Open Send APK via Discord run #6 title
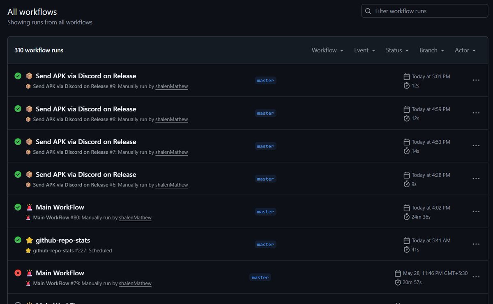Image resolution: width=493 pixels, height=304 pixels. [x=86, y=174]
